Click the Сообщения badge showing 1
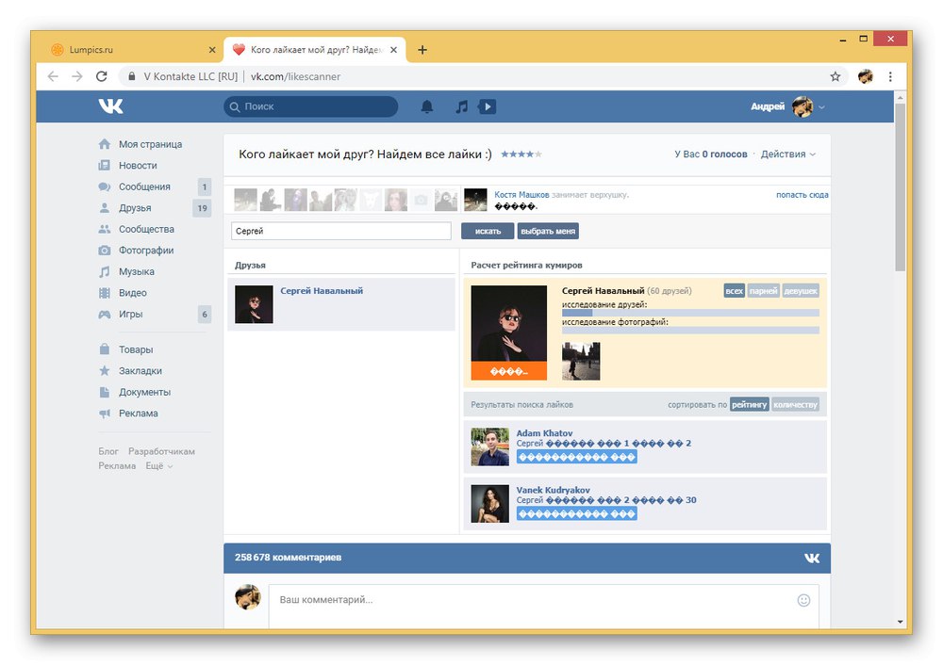The width and height of the screenshot is (943, 665). coord(205,187)
